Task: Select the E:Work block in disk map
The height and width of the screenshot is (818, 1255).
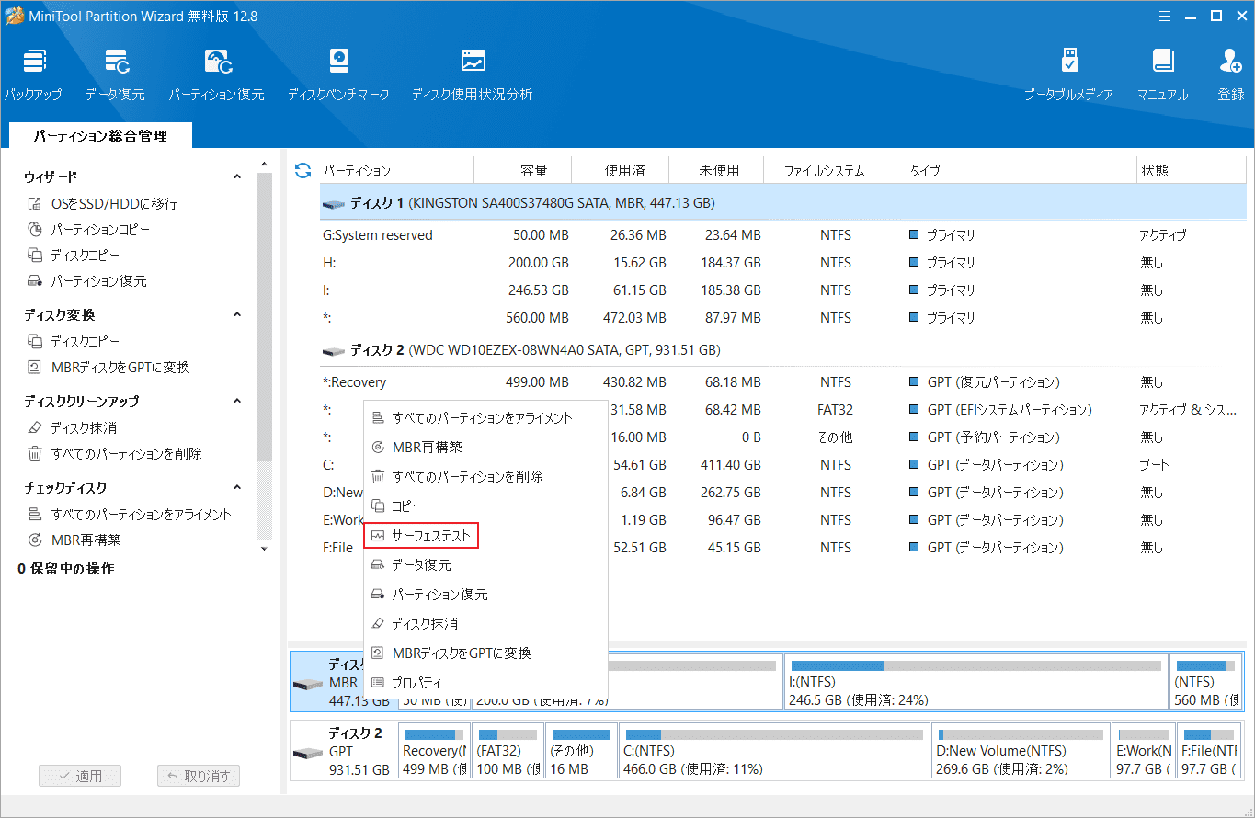Action: point(1143,751)
